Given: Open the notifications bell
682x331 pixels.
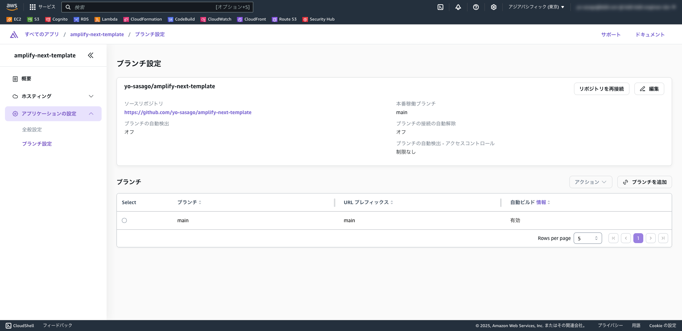Looking at the screenshot, I should pos(458,7).
